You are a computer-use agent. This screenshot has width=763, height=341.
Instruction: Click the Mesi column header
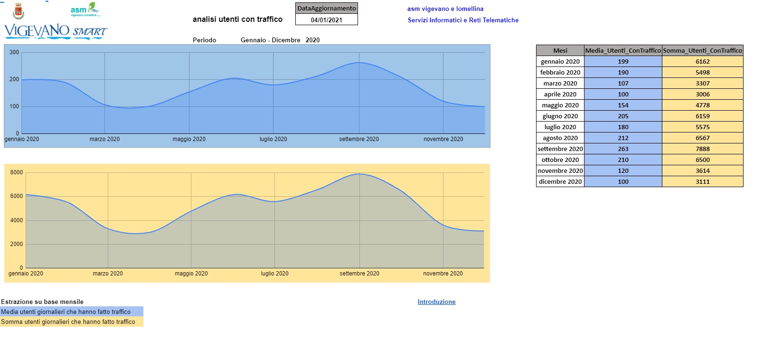[x=560, y=50]
